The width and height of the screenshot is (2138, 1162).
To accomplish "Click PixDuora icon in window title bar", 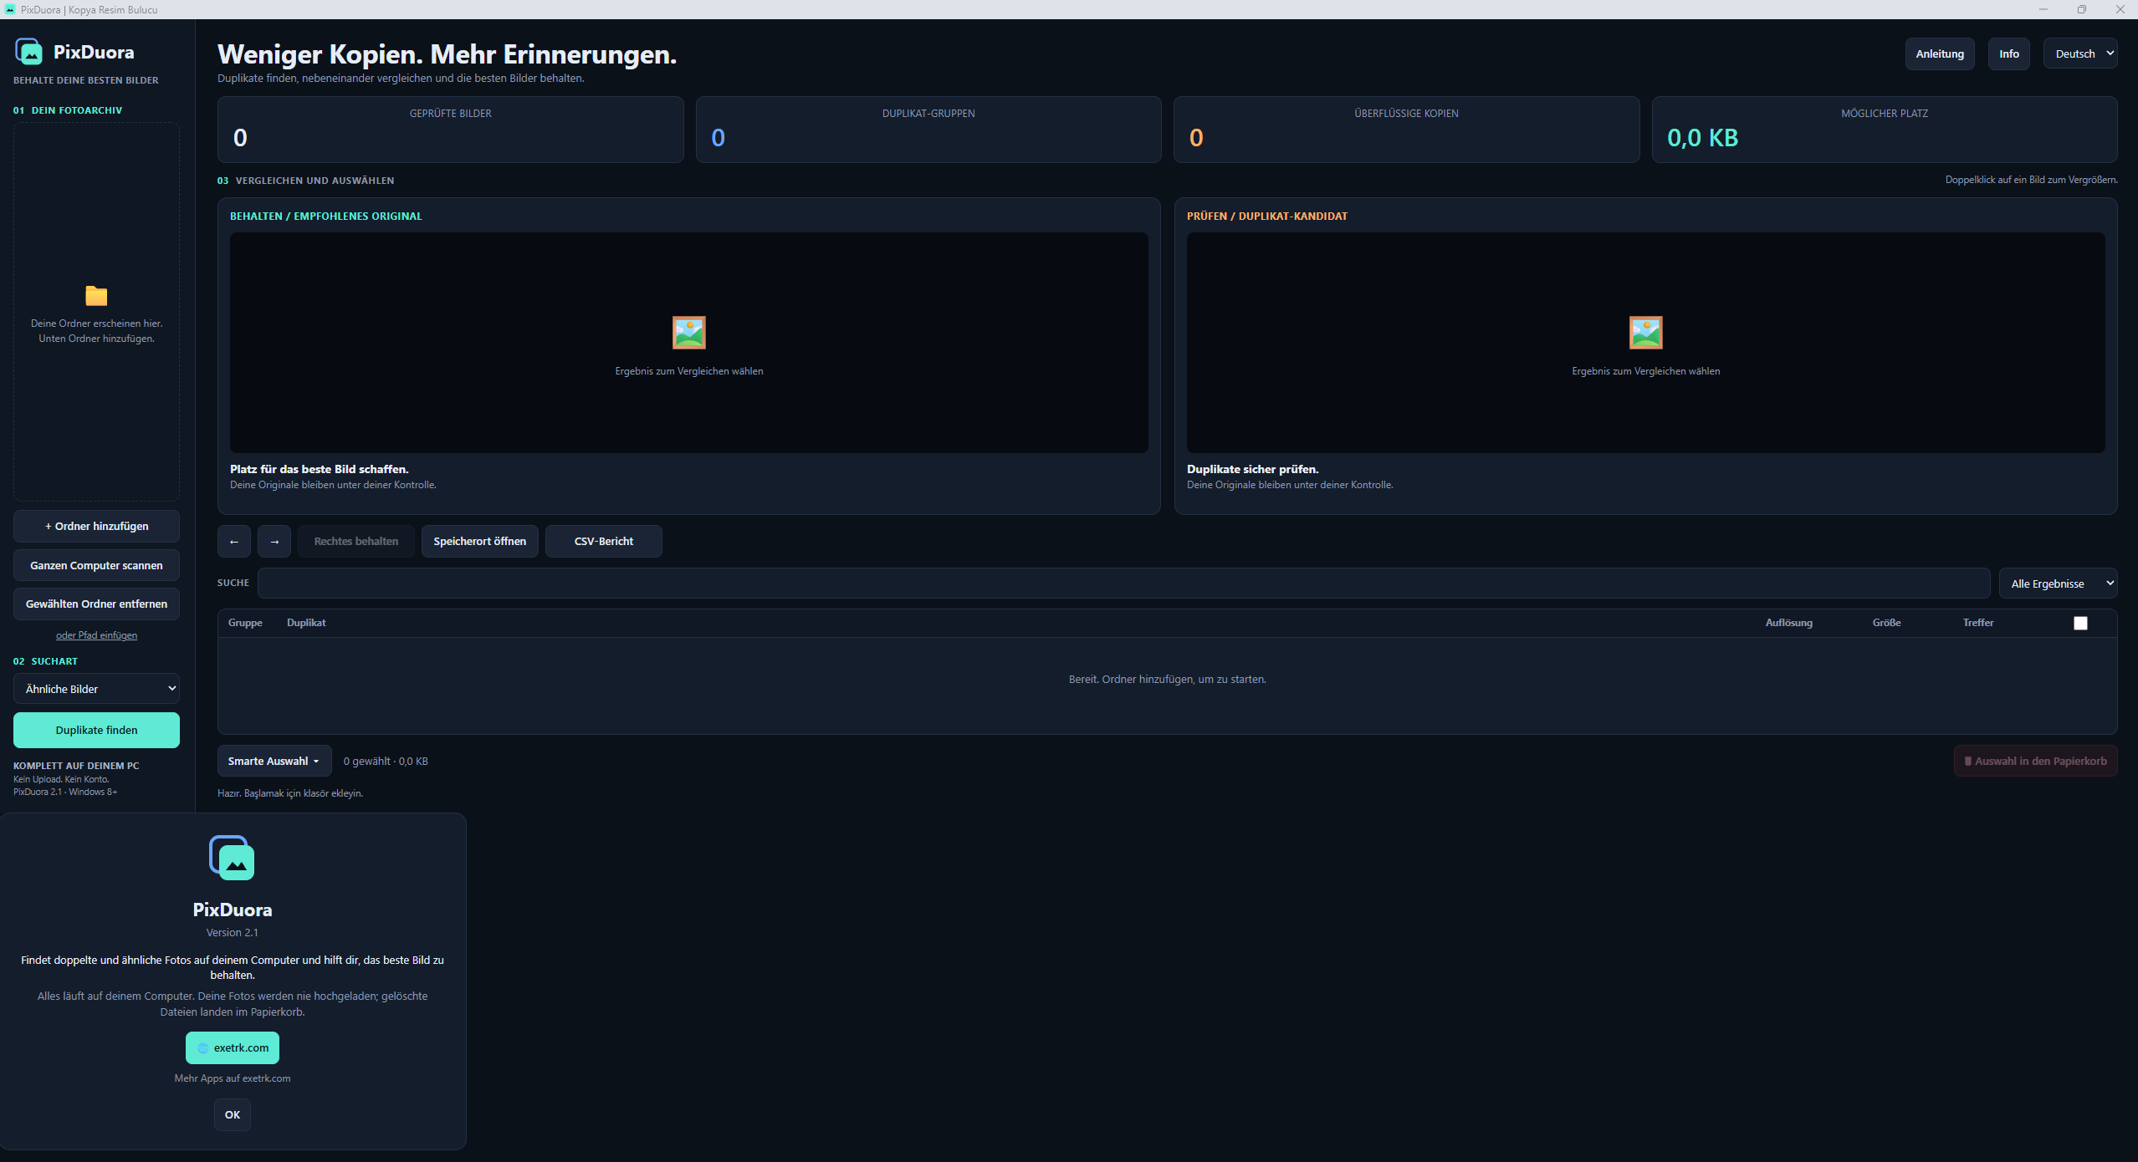I will point(9,9).
